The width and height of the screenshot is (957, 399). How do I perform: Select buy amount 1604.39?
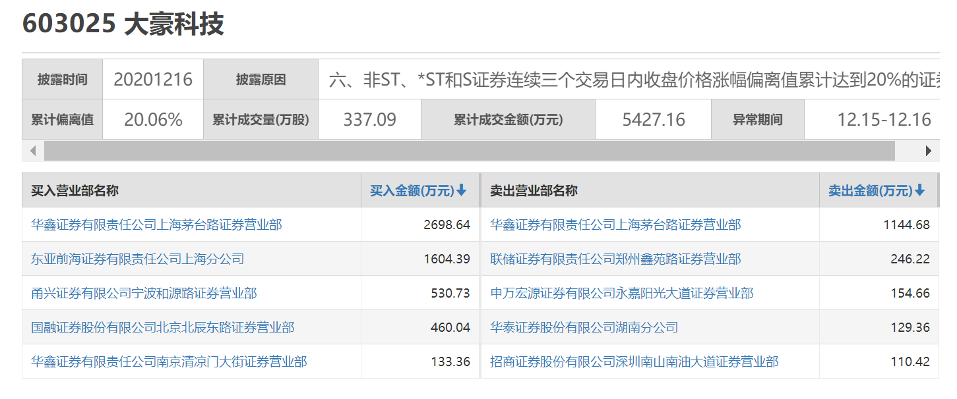(447, 259)
